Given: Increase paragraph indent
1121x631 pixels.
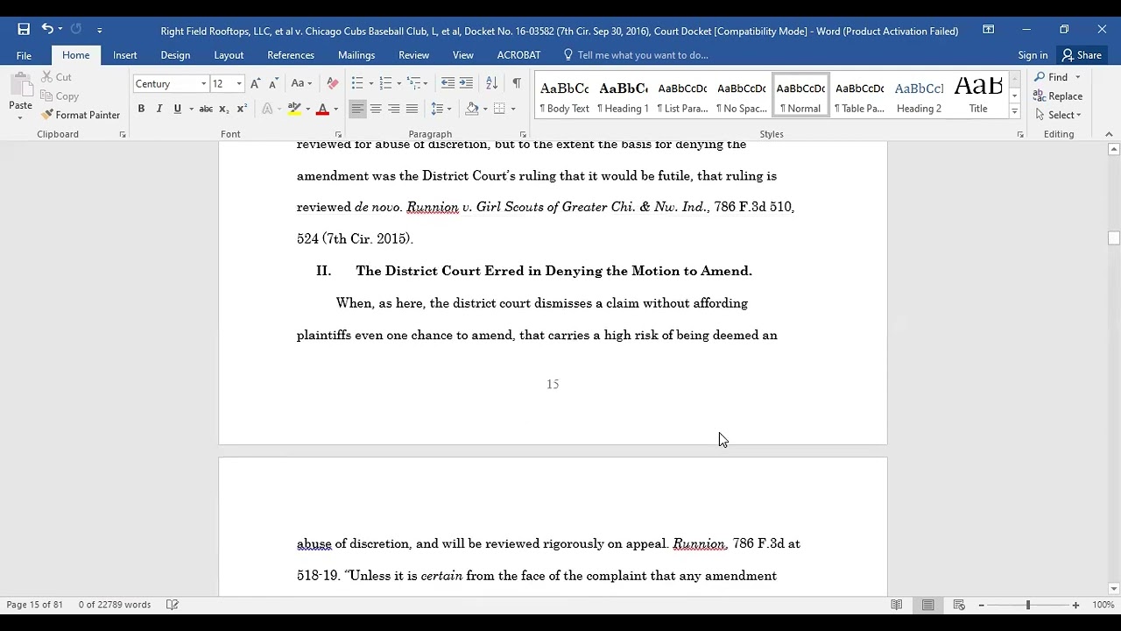Looking at the screenshot, I should pos(466,83).
